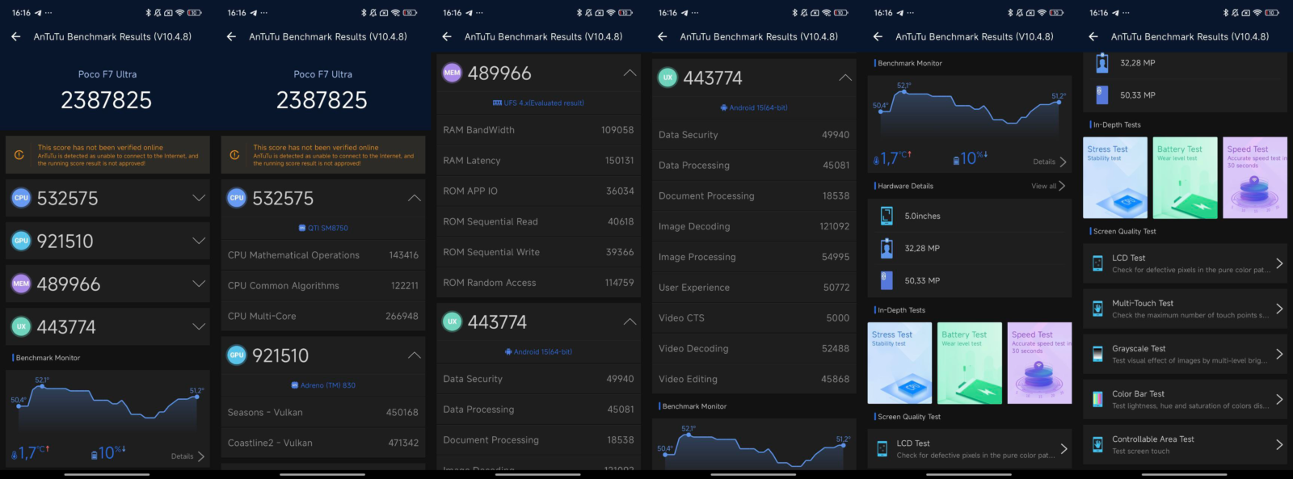Click the Hardware Details section heading
The image size is (1293, 479).
905,186
